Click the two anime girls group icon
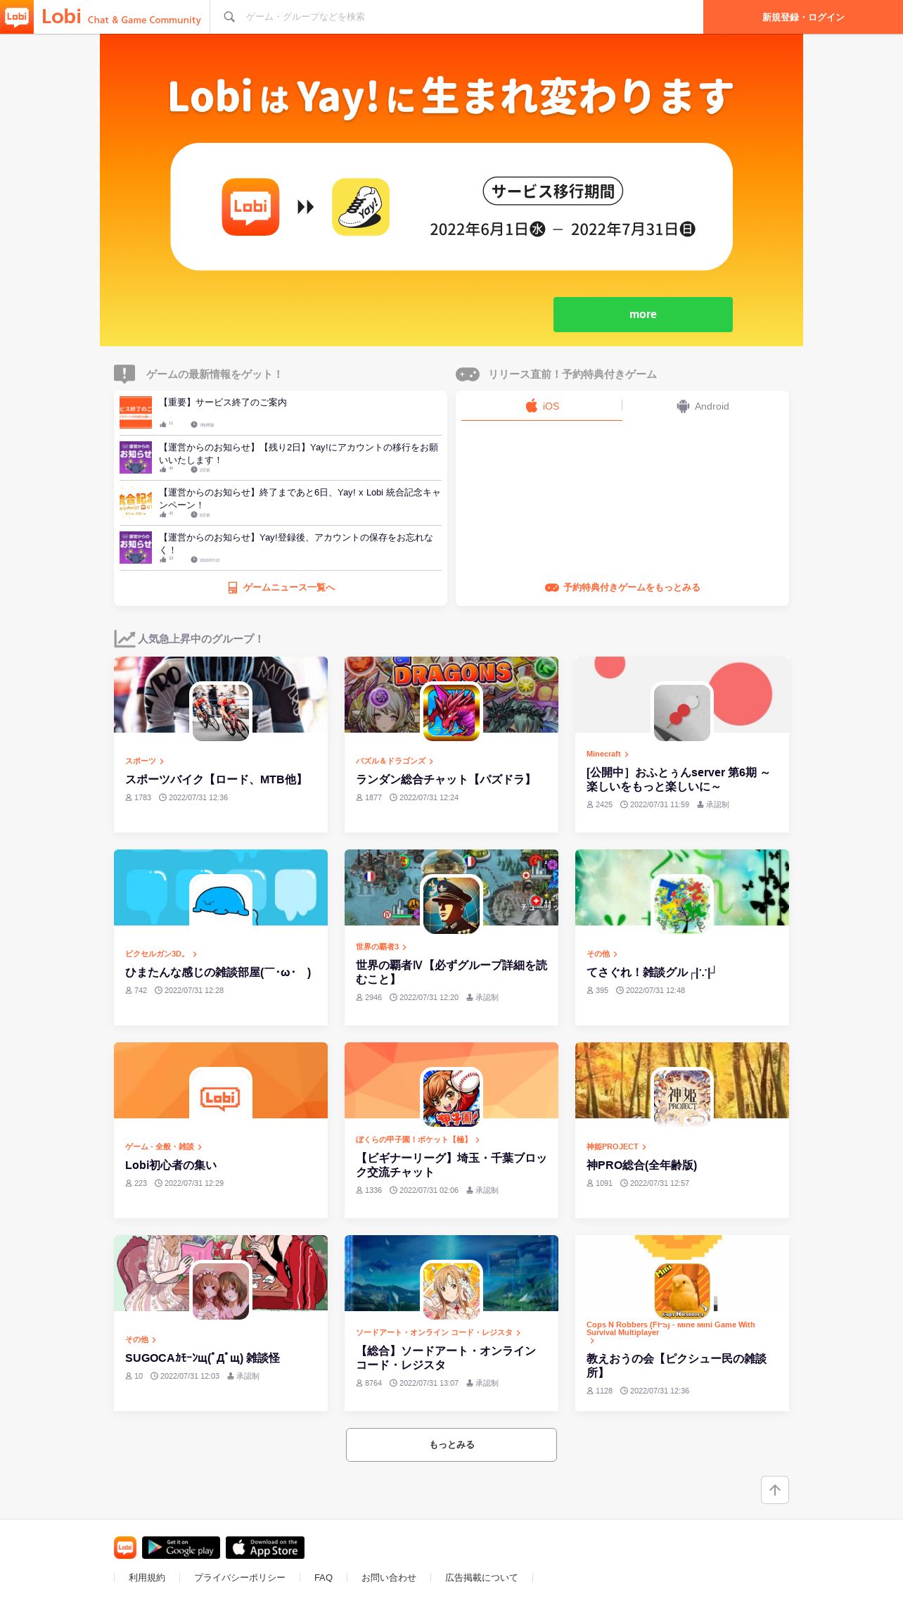This screenshot has width=903, height=1599. 221,1291
